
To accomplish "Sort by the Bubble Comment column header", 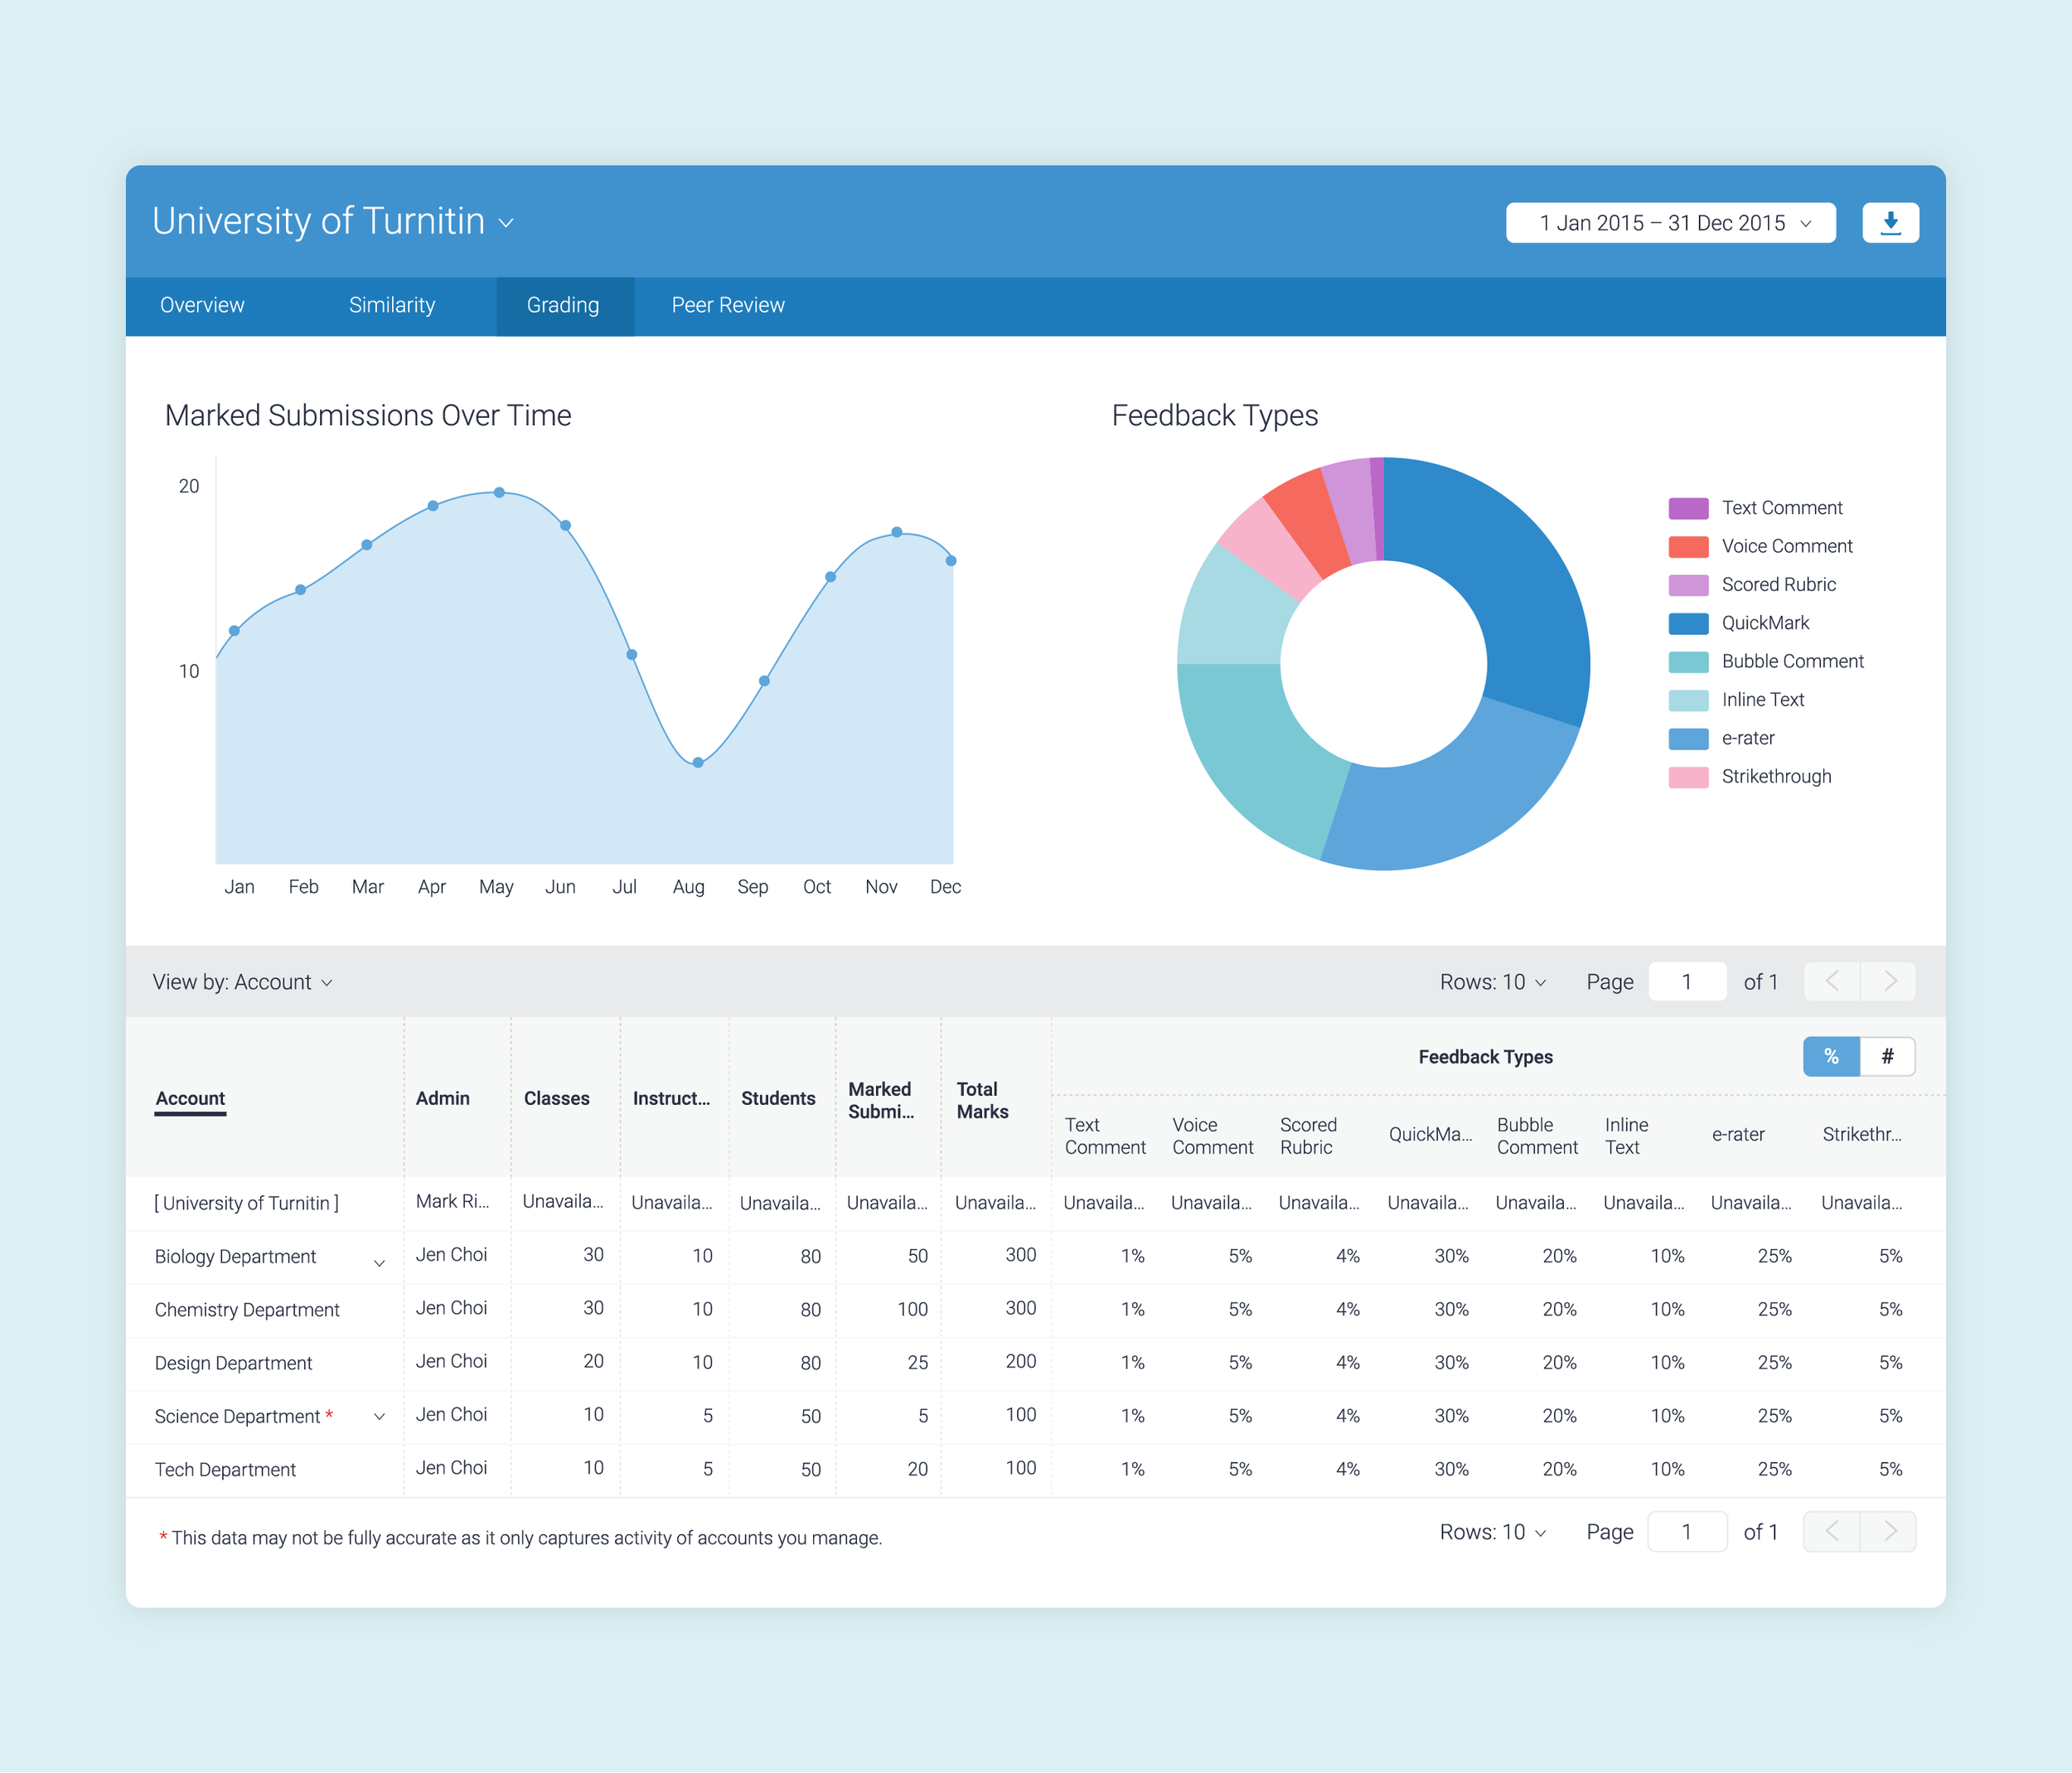I will [1537, 1136].
